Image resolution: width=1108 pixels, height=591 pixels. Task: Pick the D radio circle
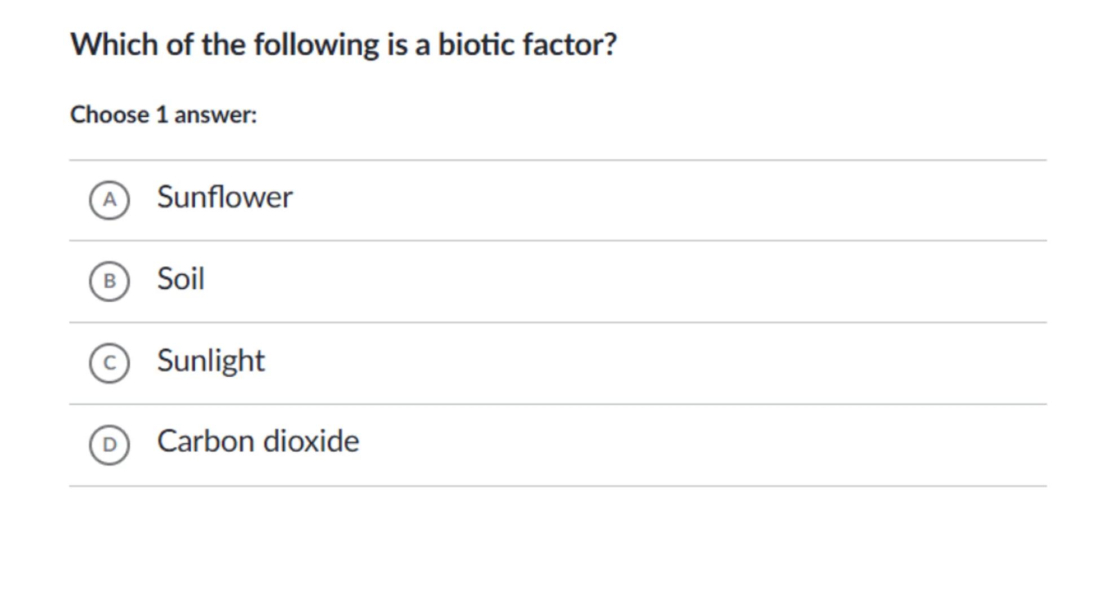coord(109,444)
